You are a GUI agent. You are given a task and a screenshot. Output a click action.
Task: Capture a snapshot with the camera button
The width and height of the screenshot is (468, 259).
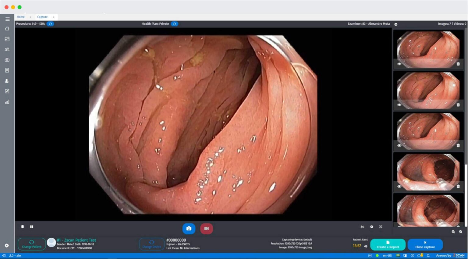click(189, 228)
